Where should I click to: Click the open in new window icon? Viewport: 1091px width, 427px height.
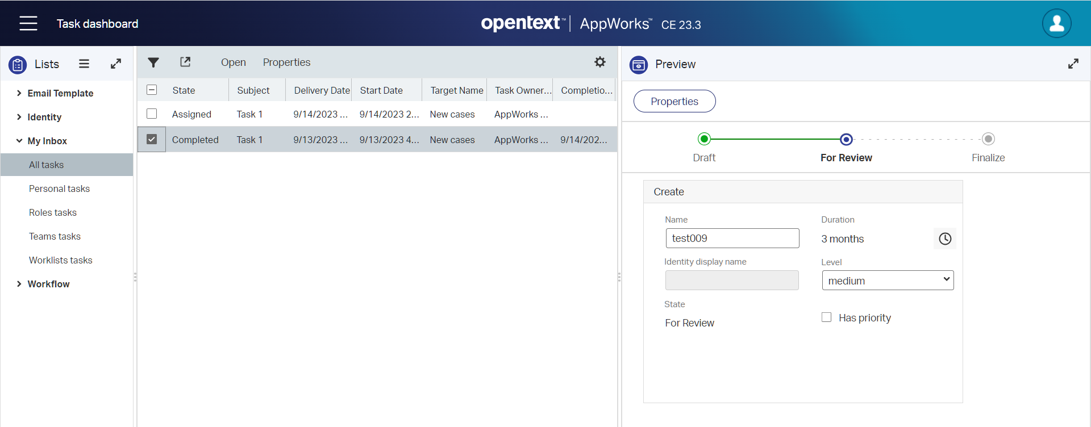(x=185, y=62)
